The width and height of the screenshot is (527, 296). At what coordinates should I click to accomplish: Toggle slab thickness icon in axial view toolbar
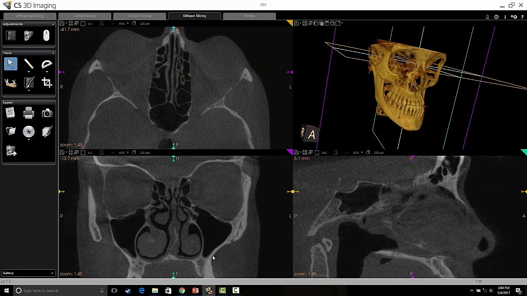(134, 23)
